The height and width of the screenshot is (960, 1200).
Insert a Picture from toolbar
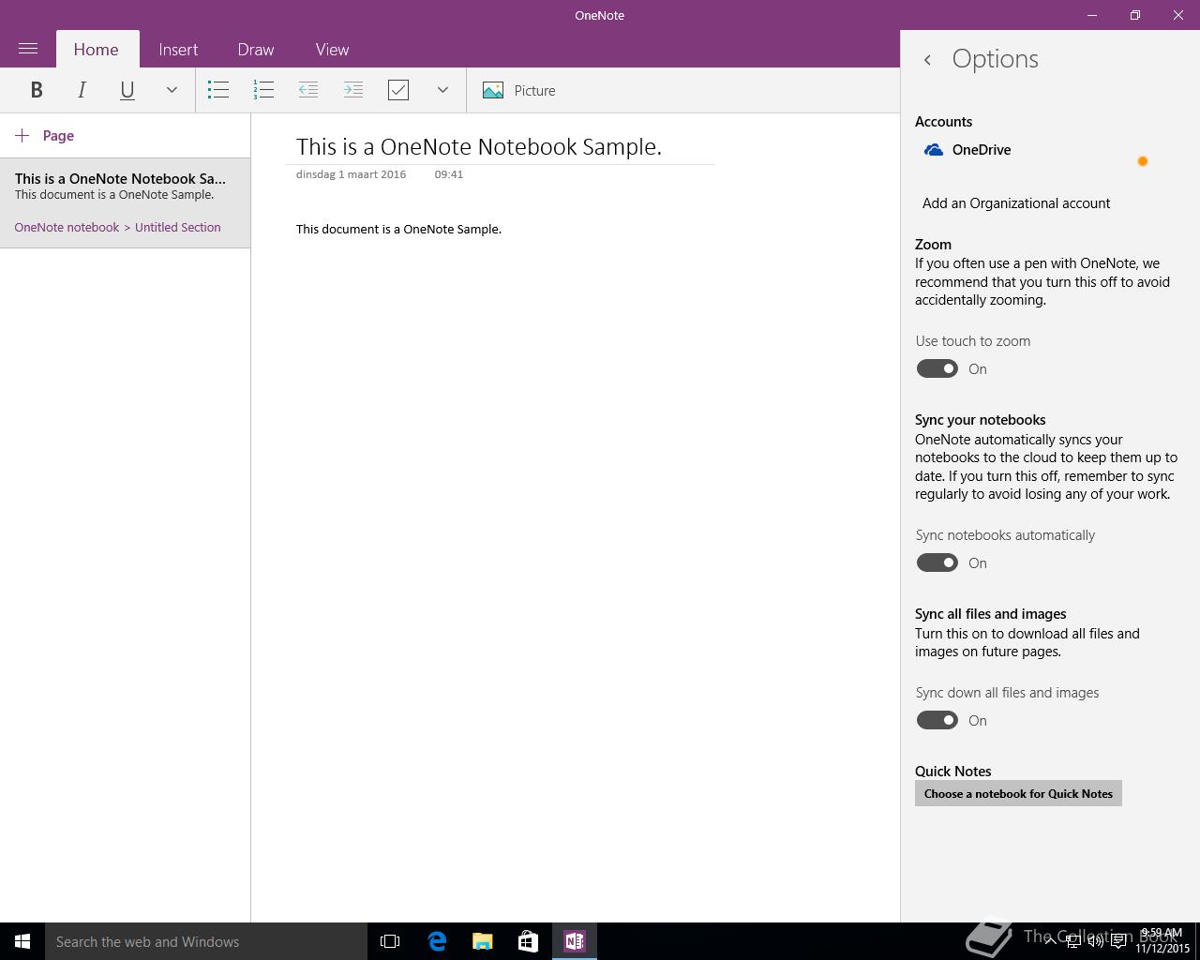[519, 90]
